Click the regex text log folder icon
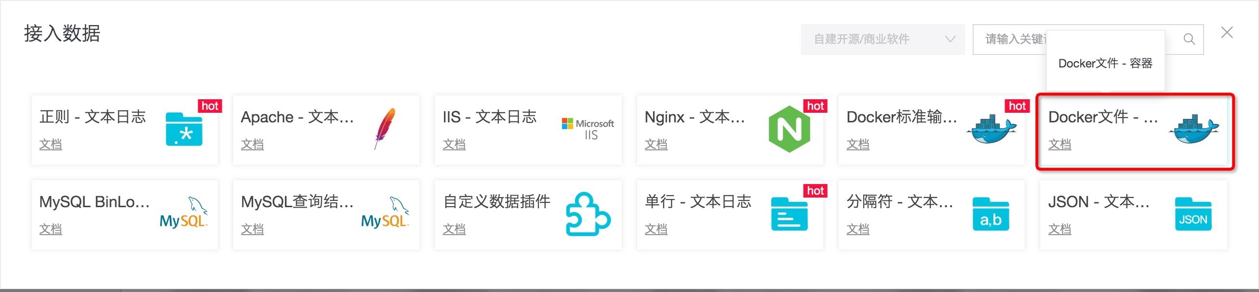 [x=184, y=130]
